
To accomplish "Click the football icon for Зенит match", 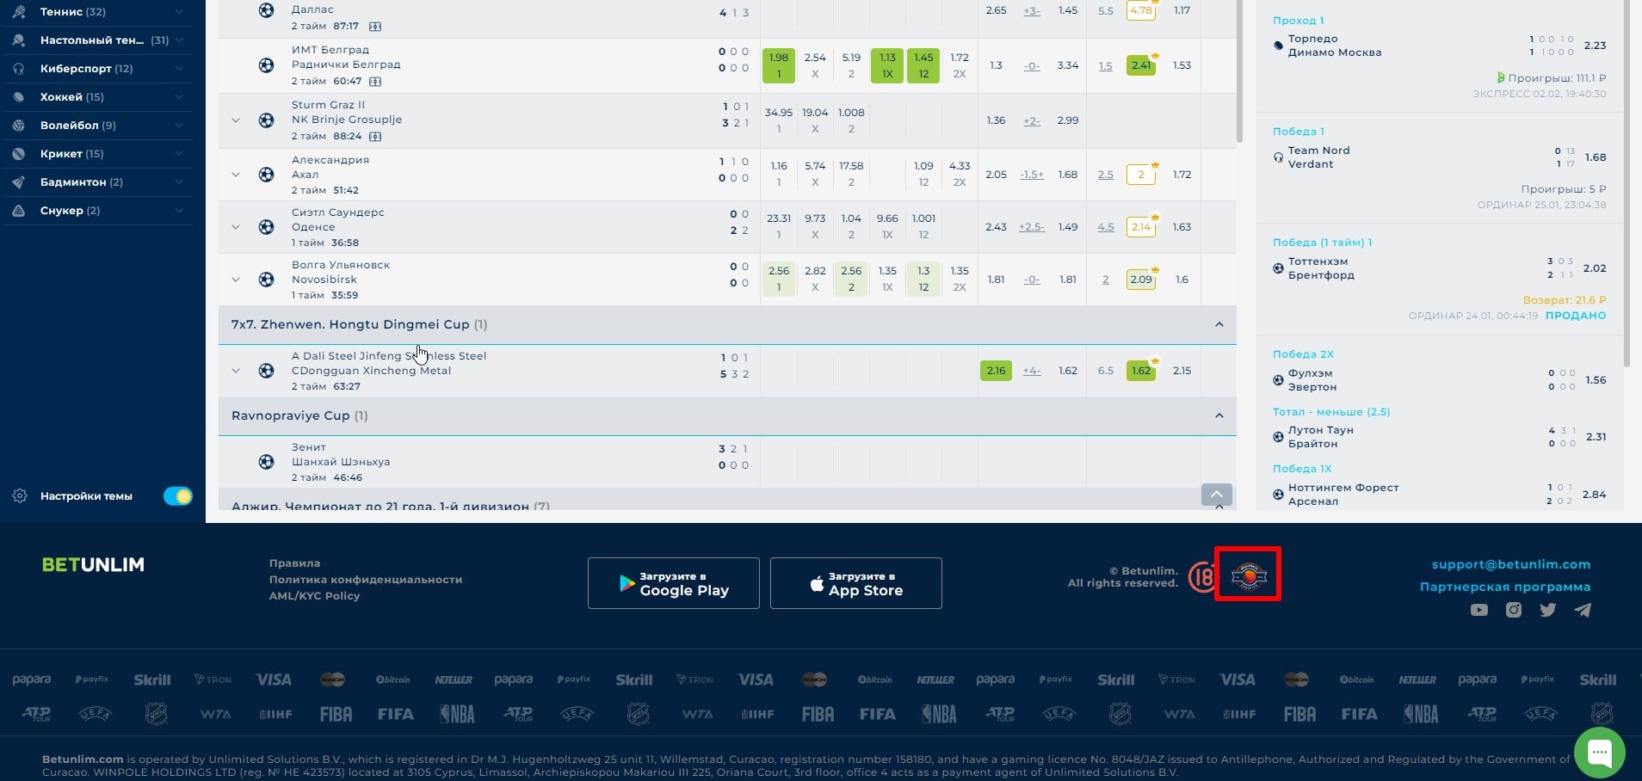I will 267,462.
